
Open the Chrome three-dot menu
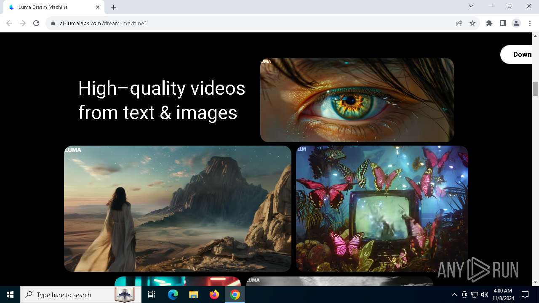[530, 23]
